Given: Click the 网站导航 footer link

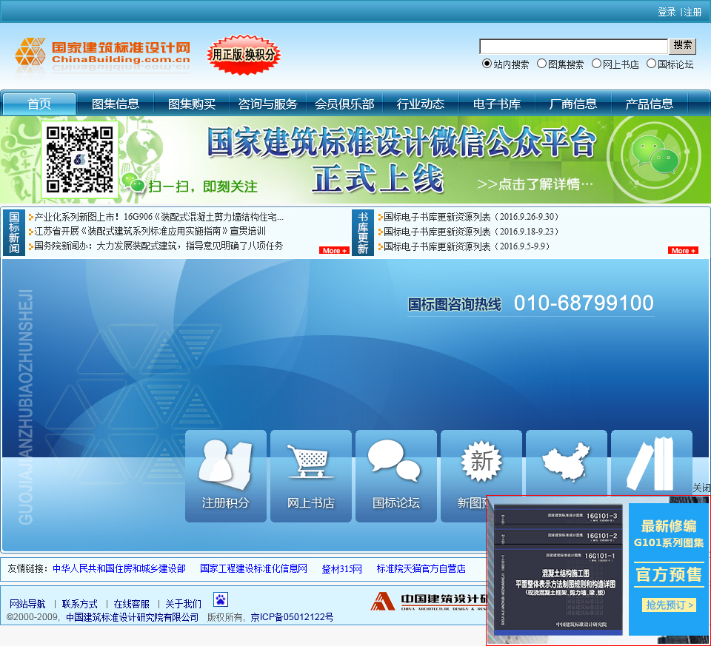Looking at the screenshot, I should pos(27,604).
